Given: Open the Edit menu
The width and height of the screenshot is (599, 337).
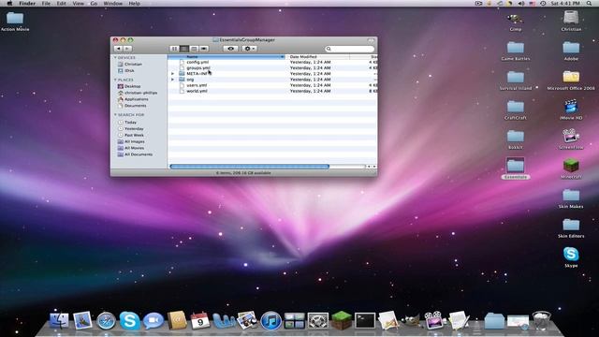Looking at the screenshot, I should point(62,3).
